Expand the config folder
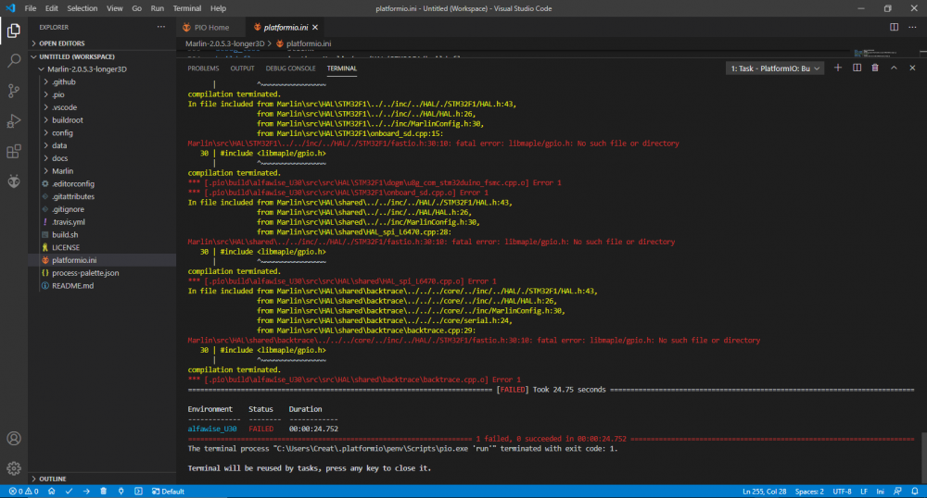The image size is (927, 498). pos(102,132)
